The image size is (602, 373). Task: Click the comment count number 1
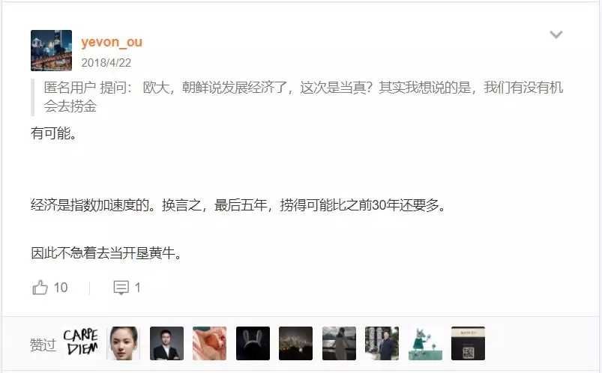137,288
